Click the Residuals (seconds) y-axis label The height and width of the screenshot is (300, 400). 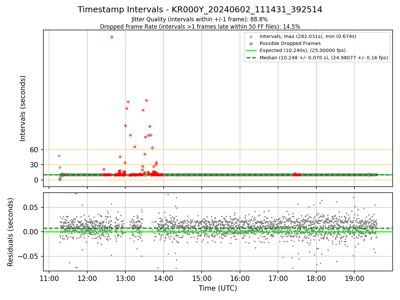click(x=11, y=232)
